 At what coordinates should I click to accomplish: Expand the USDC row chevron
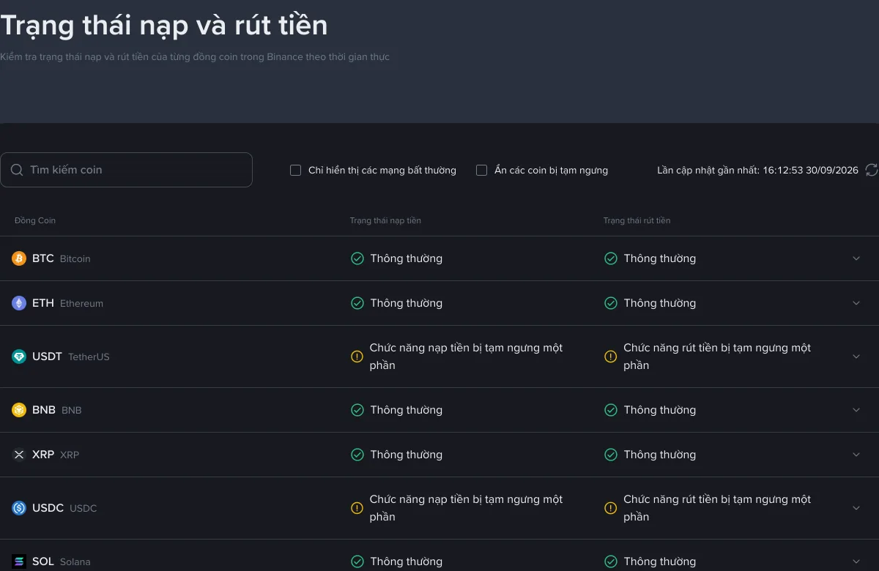(856, 508)
